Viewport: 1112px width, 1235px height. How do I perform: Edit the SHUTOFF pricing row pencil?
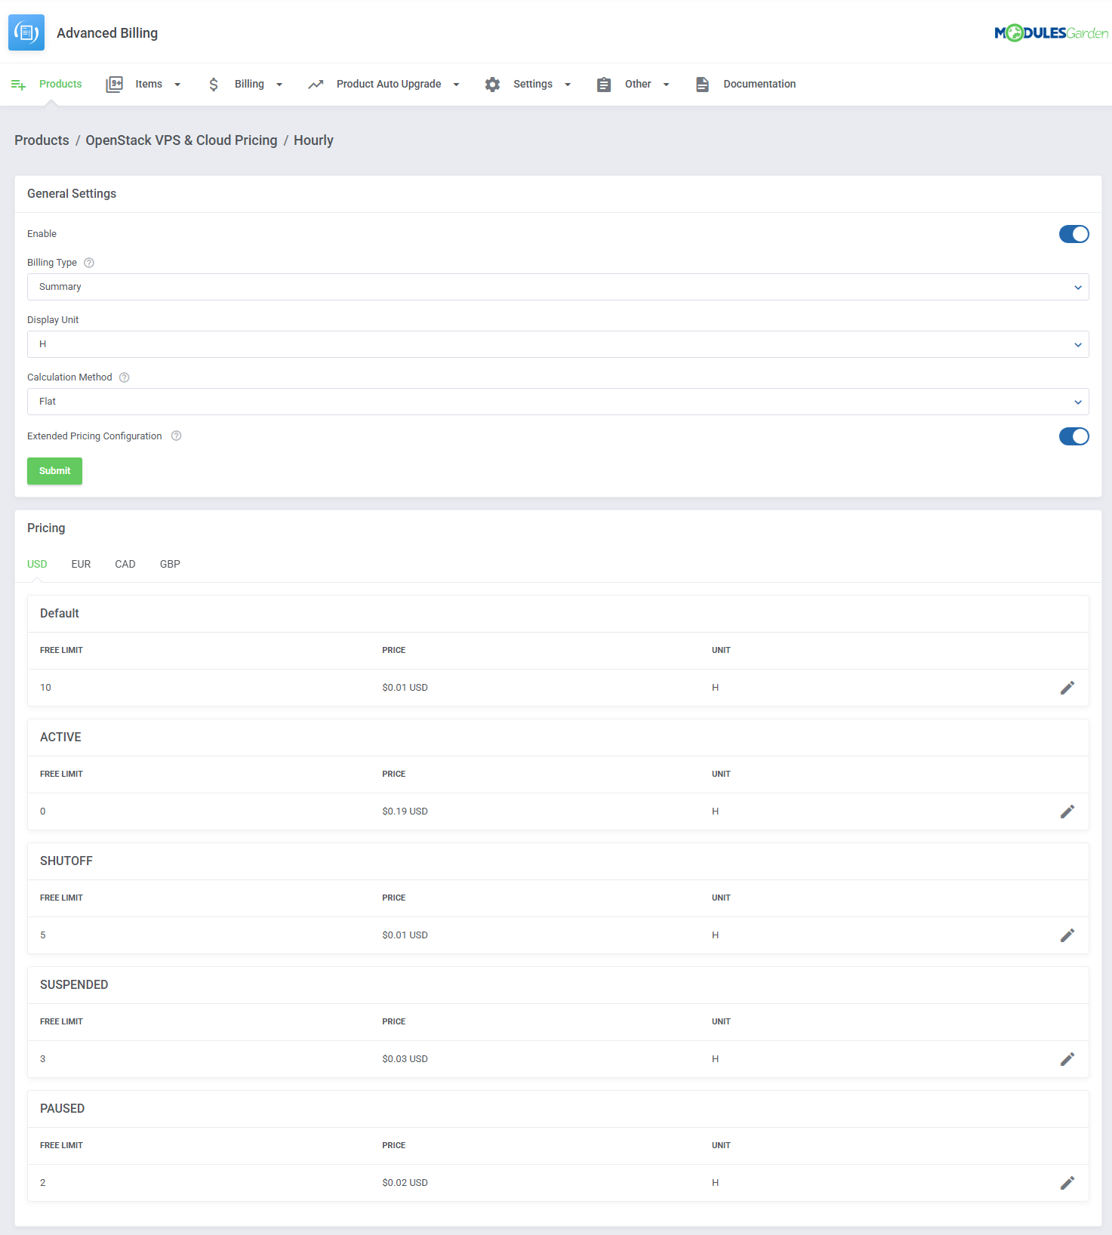1067,935
